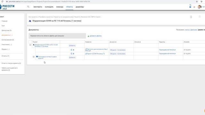The image size is (205, 115).
Task: Open Гант in the project sidebar
Action: [3, 26]
